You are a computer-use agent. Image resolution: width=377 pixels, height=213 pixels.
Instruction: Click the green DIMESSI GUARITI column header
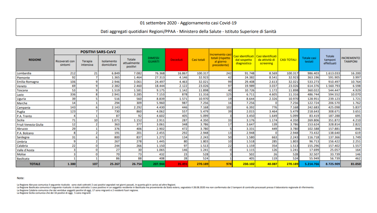point(154,60)
